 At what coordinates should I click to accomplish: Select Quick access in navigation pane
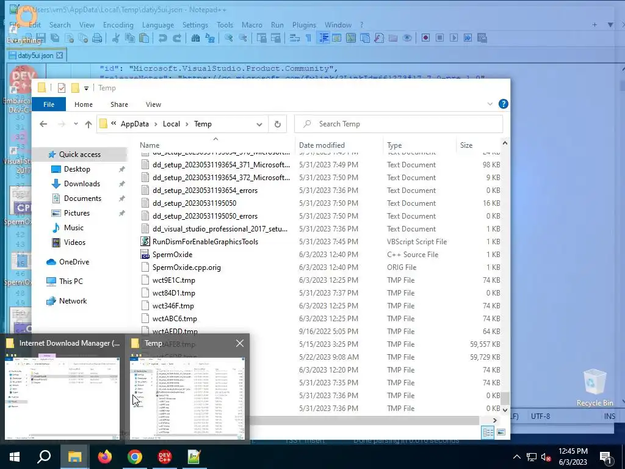click(x=80, y=155)
